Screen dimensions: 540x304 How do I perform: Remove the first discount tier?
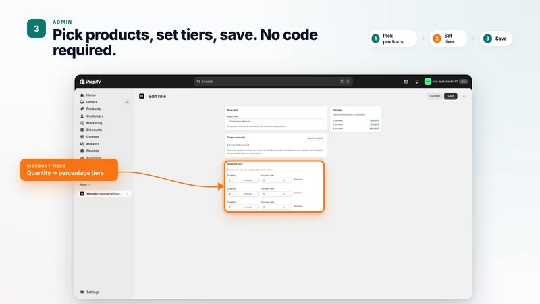(x=298, y=179)
